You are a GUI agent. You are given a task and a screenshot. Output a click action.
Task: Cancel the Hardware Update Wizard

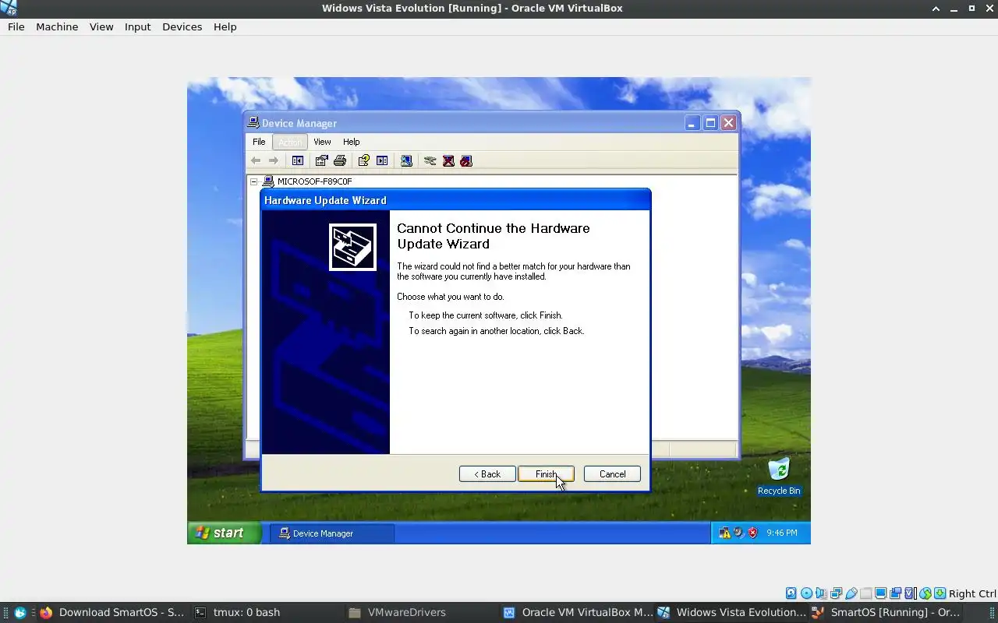[612, 474]
